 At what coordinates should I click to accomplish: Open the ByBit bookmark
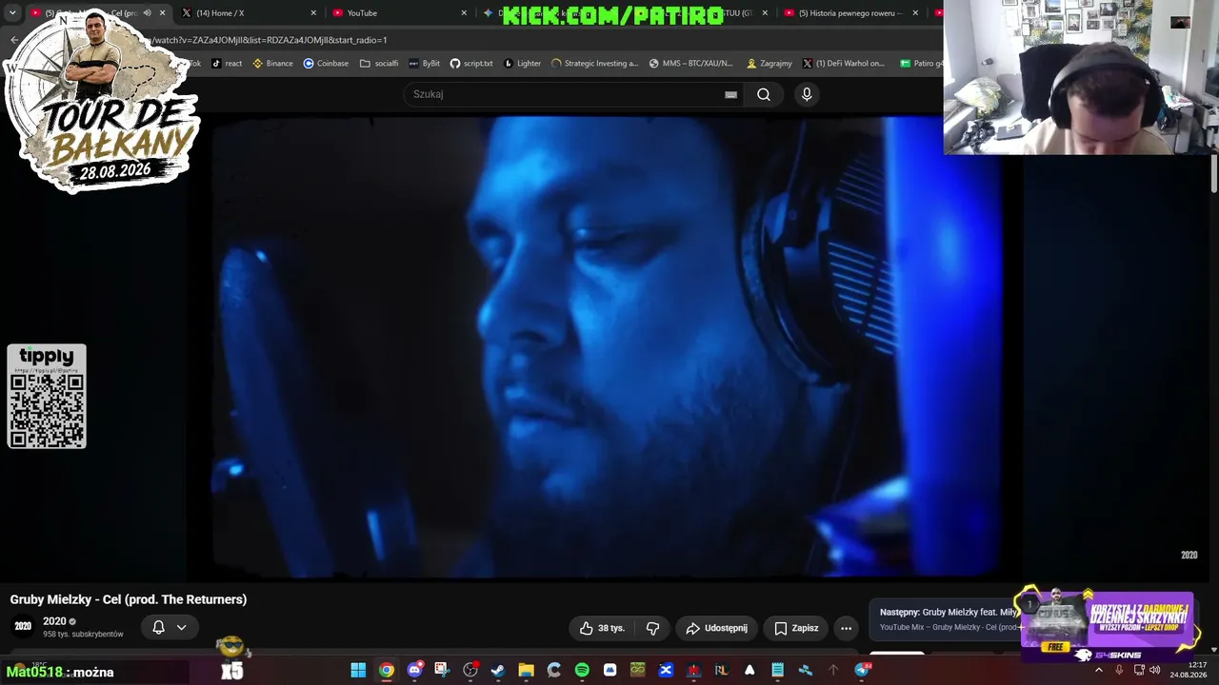(424, 64)
